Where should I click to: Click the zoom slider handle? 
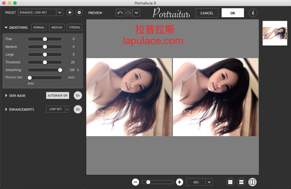click(148, 182)
